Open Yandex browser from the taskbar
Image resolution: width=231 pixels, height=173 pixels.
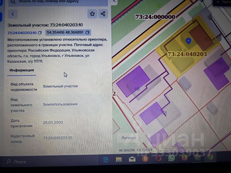145,159
